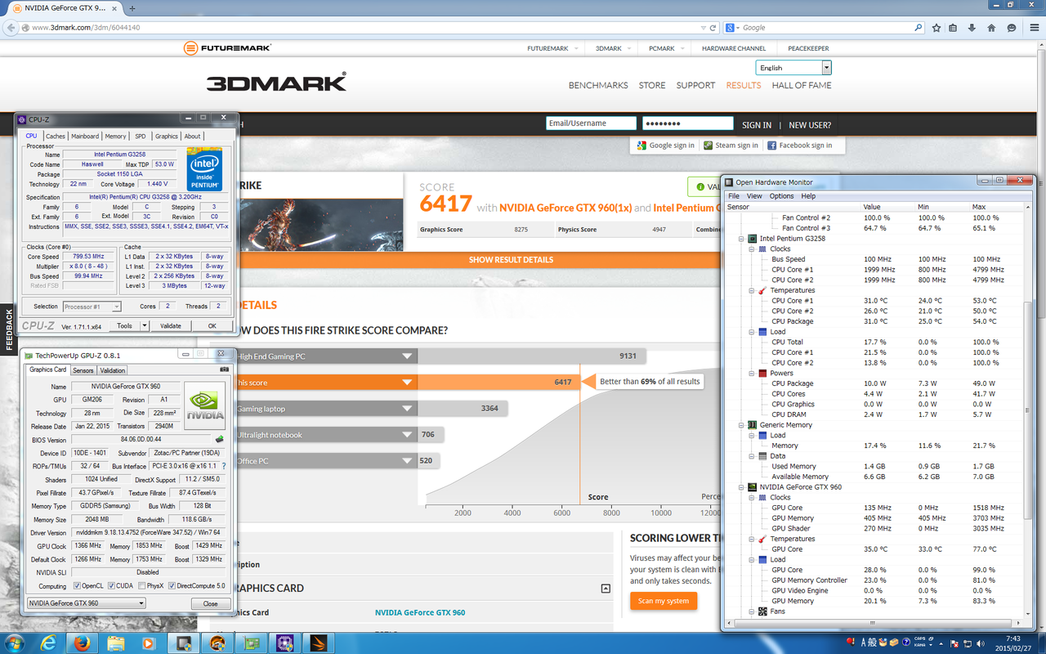Open the Validation tab in GPU-Z

point(113,370)
